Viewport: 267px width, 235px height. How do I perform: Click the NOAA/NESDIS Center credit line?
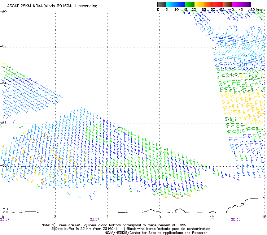click(x=156, y=233)
